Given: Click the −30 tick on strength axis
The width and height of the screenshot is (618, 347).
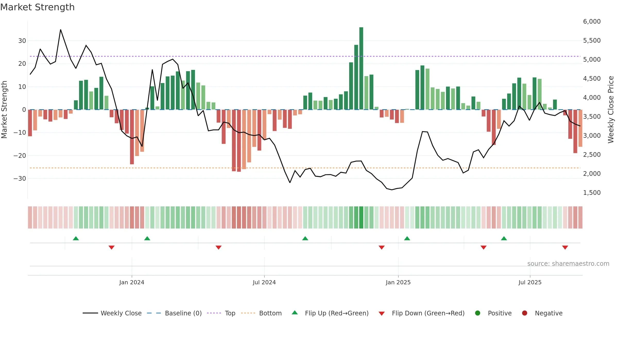Looking at the screenshot, I should click(x=20, y=178).
